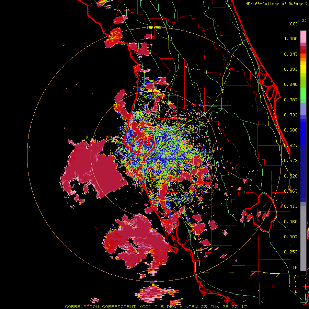This screenshot has width=309, height=309.
Task: Pick the light pink top color bar segment
Action: (303, 36)
